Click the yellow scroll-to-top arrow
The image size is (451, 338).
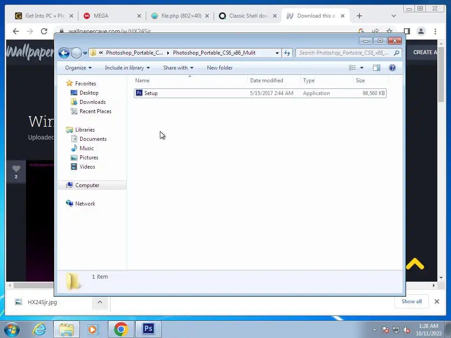(415, 264)
